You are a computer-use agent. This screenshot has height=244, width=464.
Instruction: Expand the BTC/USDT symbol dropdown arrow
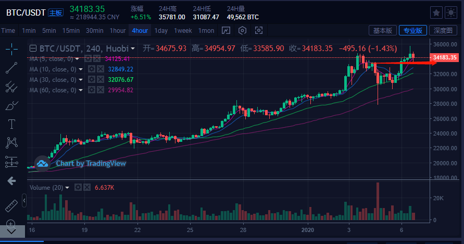[133, 48]
